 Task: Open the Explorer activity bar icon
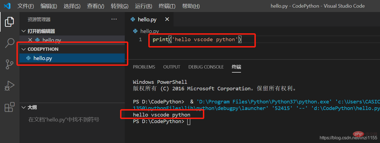pos(9,22)
